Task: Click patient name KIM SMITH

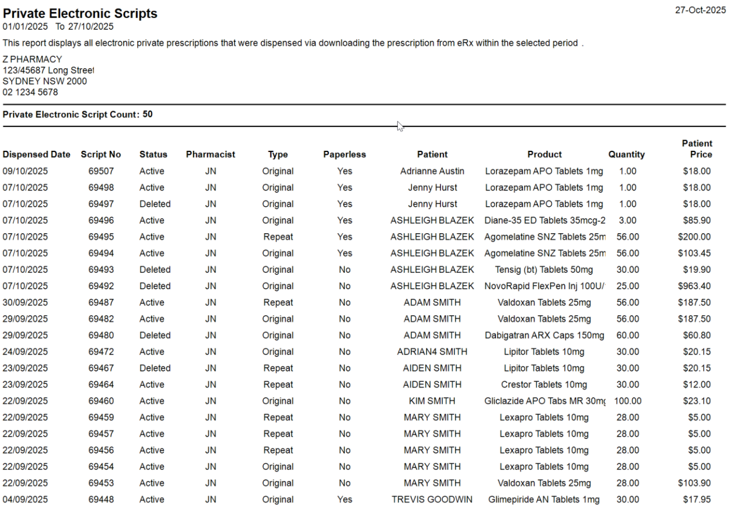Action: coord(432,401)
